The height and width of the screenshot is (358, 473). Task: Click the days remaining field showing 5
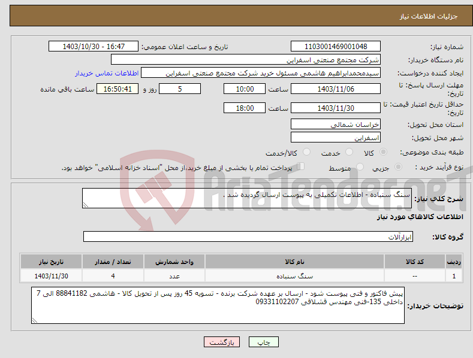[x=180, y=89]
